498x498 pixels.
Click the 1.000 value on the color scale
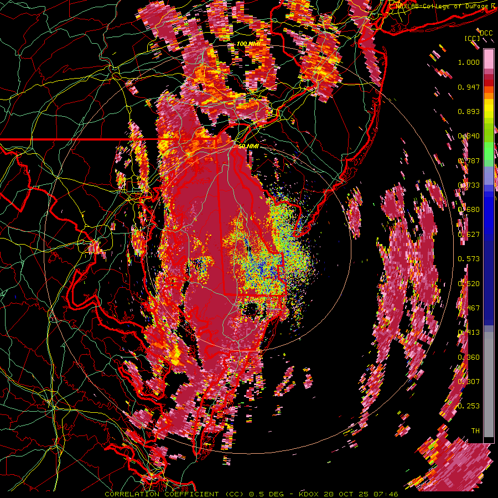(469, 62)
